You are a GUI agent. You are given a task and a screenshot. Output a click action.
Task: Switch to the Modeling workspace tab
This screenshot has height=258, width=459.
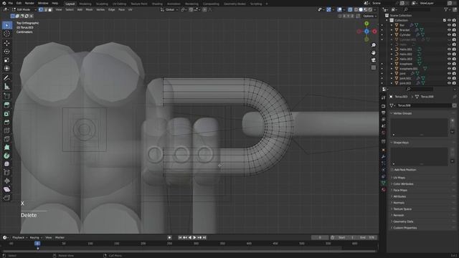pos(85,4)
